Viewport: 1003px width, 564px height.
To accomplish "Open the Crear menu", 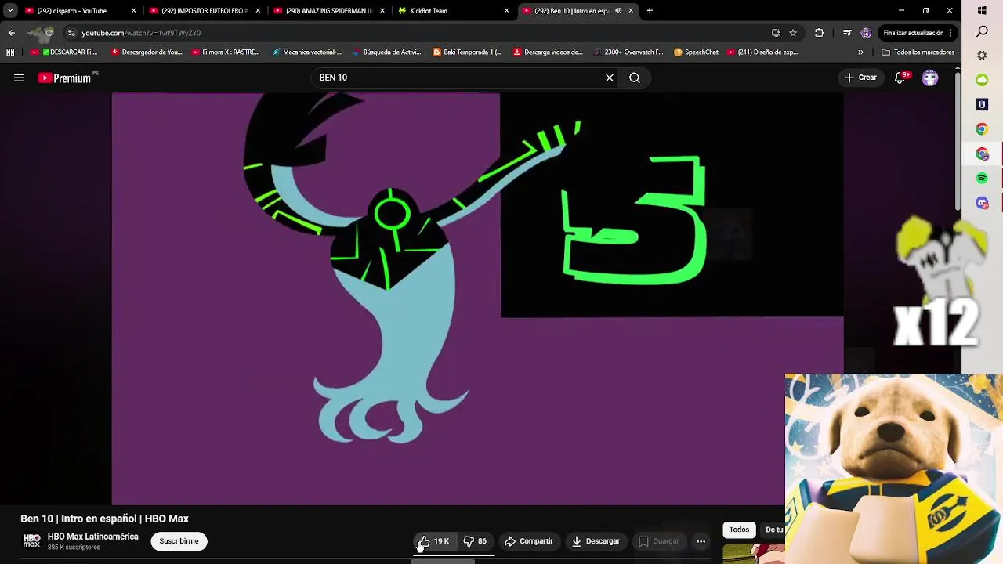I will (860, 78).
